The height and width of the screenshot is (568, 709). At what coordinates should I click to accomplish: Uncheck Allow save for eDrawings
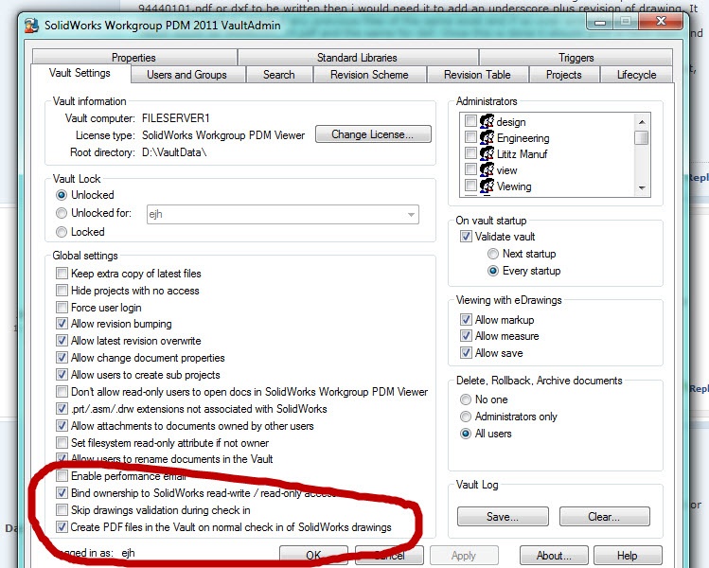[466, 352]
